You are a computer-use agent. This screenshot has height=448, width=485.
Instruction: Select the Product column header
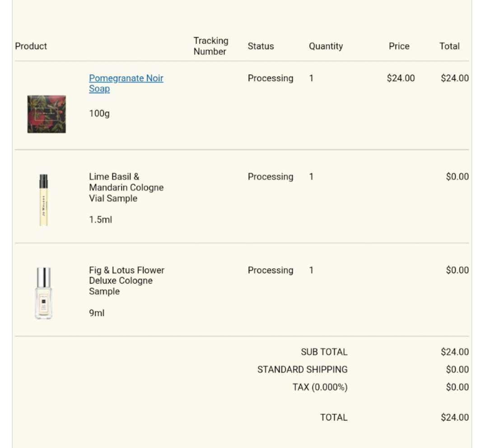pyautogui.click(x=31, y=46)
